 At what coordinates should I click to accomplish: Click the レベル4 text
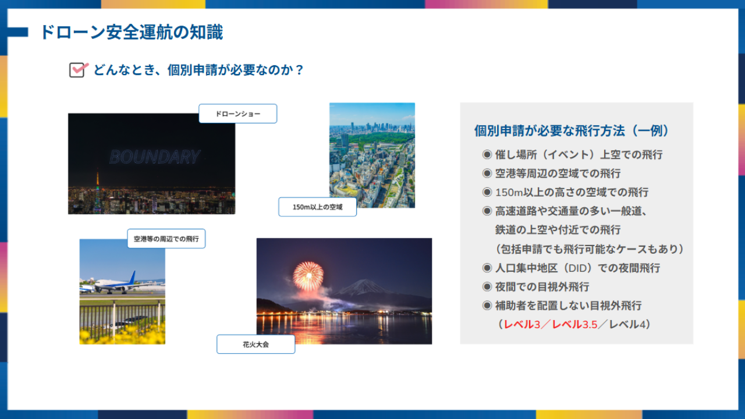pos(627,325)
